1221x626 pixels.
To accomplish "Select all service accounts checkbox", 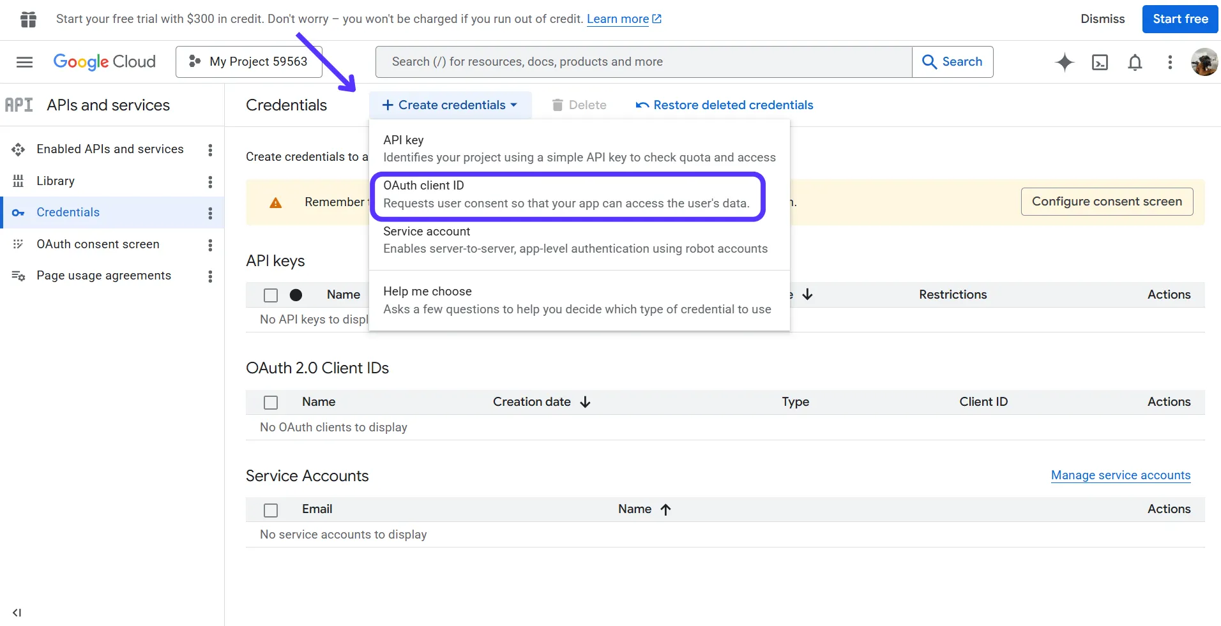I will click(x=271, y=509).
